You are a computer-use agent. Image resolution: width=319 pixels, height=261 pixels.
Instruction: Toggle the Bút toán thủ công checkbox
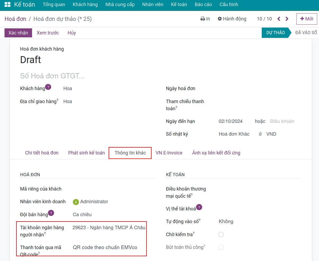[x=221, y=247]
